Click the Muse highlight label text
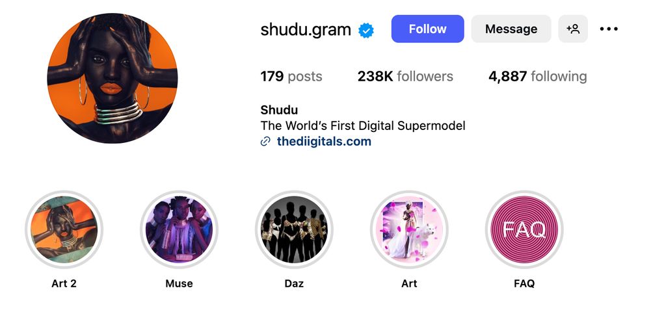 pyautogui.click(x=179, y=283)
